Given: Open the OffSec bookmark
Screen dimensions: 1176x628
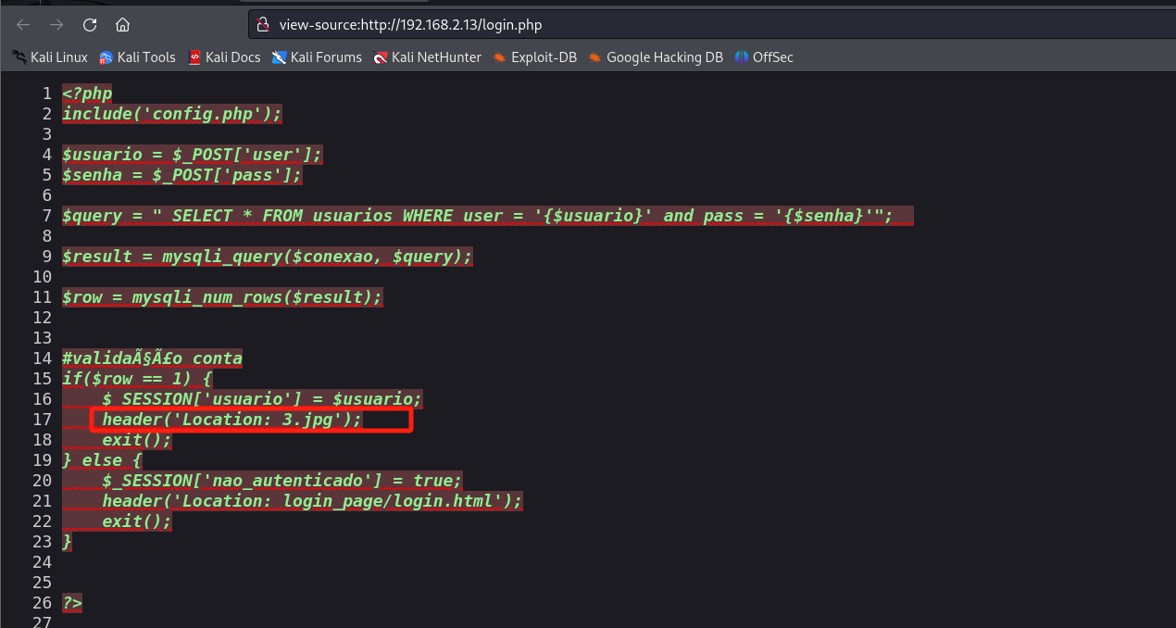Looking at the screenshot, I should 764,57.
